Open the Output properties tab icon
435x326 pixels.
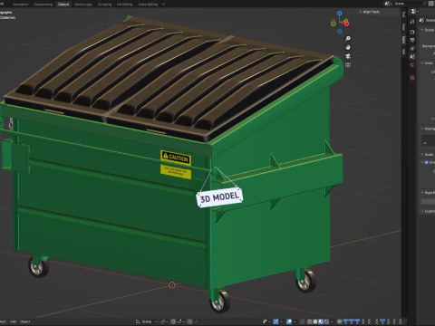click(x=412, y=40)
